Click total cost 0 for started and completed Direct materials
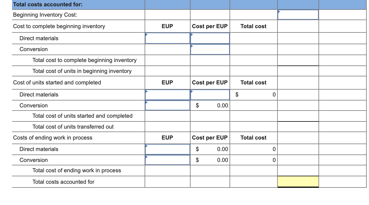Screen dimensions: 369x205 tap(253, 94)
